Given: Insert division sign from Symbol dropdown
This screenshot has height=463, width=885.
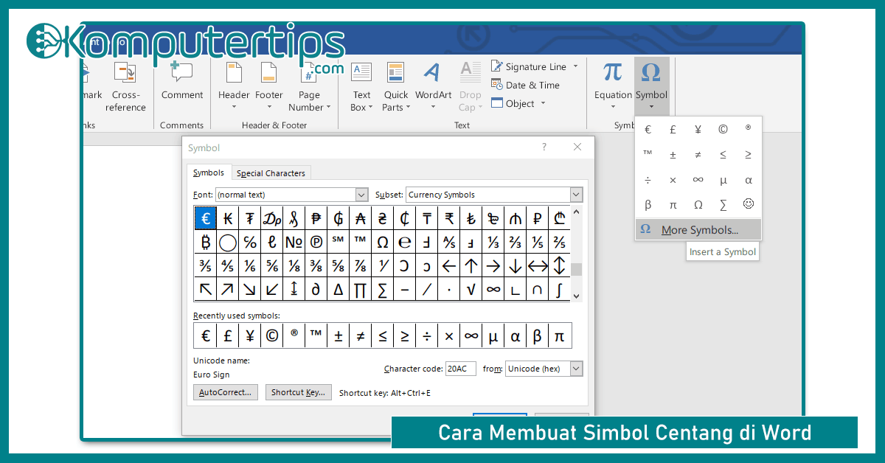Looking at the screenshot, I should (x=648, y=180).
